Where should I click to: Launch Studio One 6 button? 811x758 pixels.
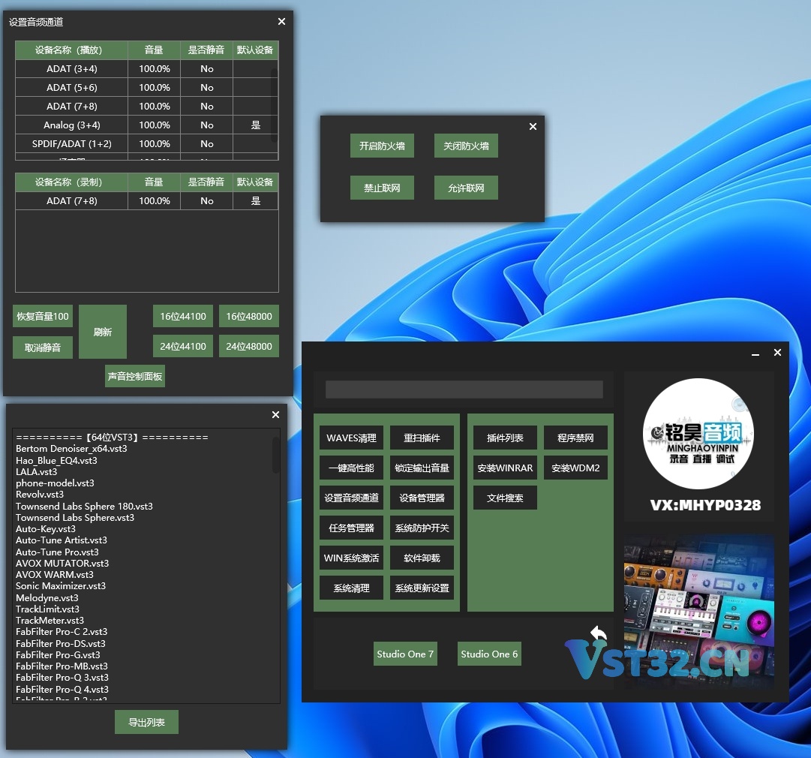pyautogui.click(x=489, y=654)
